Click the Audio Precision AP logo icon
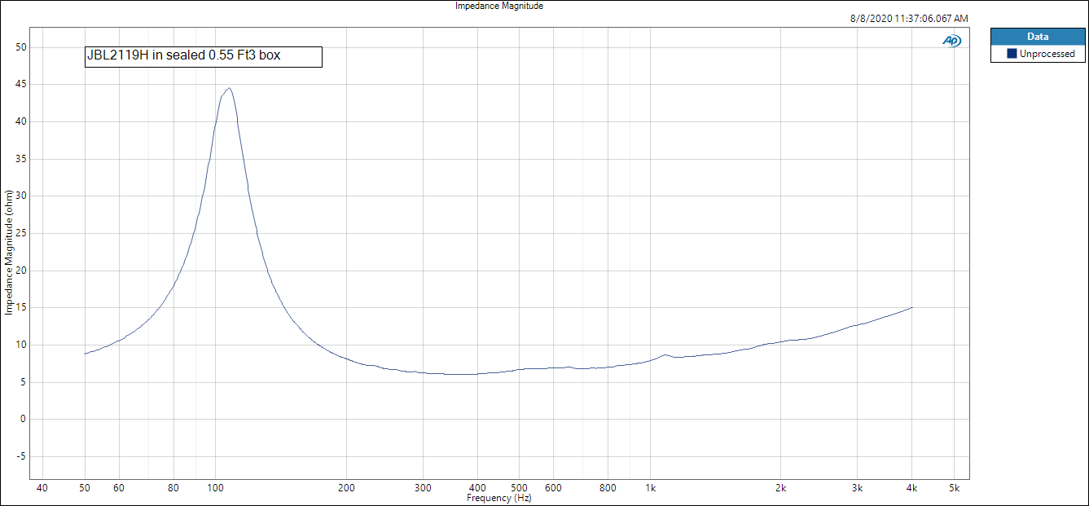This screenshot has width=1089, height=506. tap(951, 41)
